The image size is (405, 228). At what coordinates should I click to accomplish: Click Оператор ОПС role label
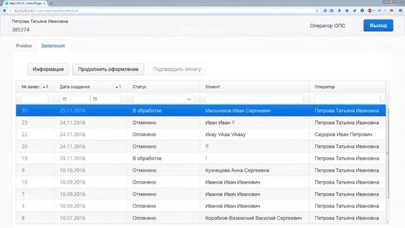[328, 25]
